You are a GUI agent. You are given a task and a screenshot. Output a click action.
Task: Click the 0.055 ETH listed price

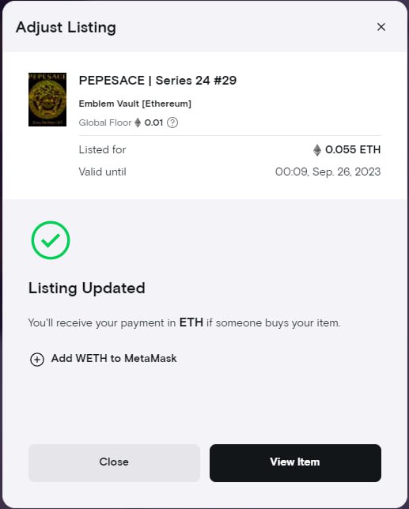pyautogui.click(x=353, y=149)
